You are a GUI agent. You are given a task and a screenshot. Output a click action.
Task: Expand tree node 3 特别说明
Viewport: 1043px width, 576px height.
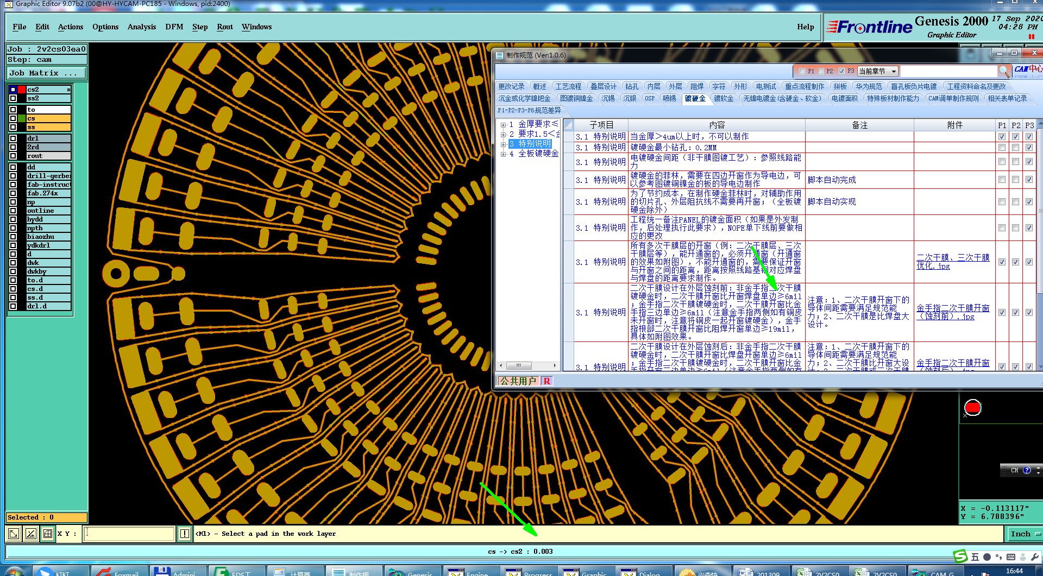point(503,144)
